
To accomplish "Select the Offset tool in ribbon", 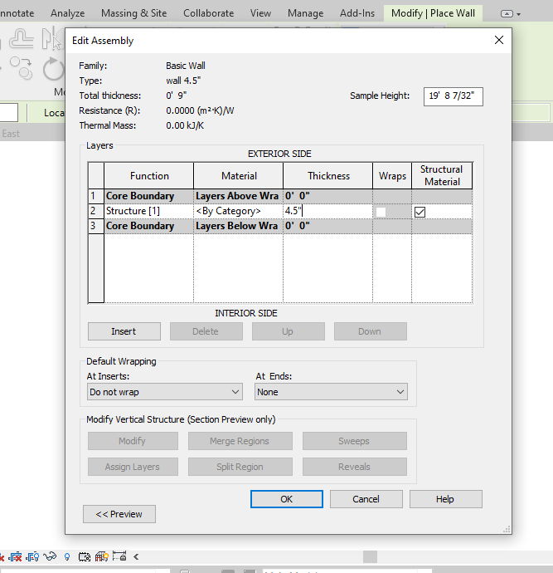I will (x=22, y=39).
